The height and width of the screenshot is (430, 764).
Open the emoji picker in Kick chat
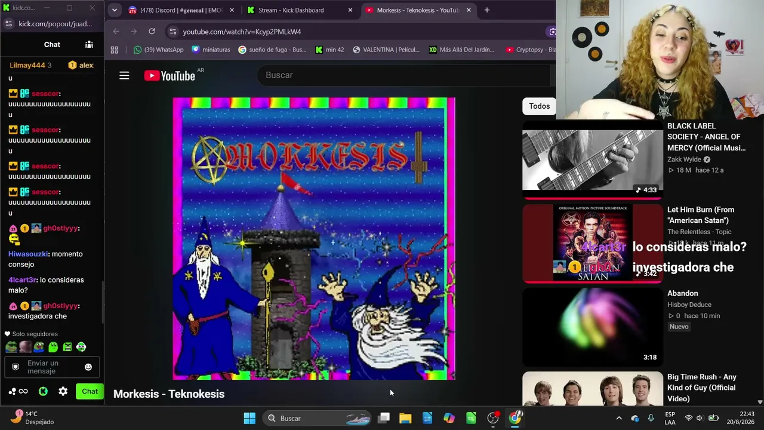(x=88, y=367)
